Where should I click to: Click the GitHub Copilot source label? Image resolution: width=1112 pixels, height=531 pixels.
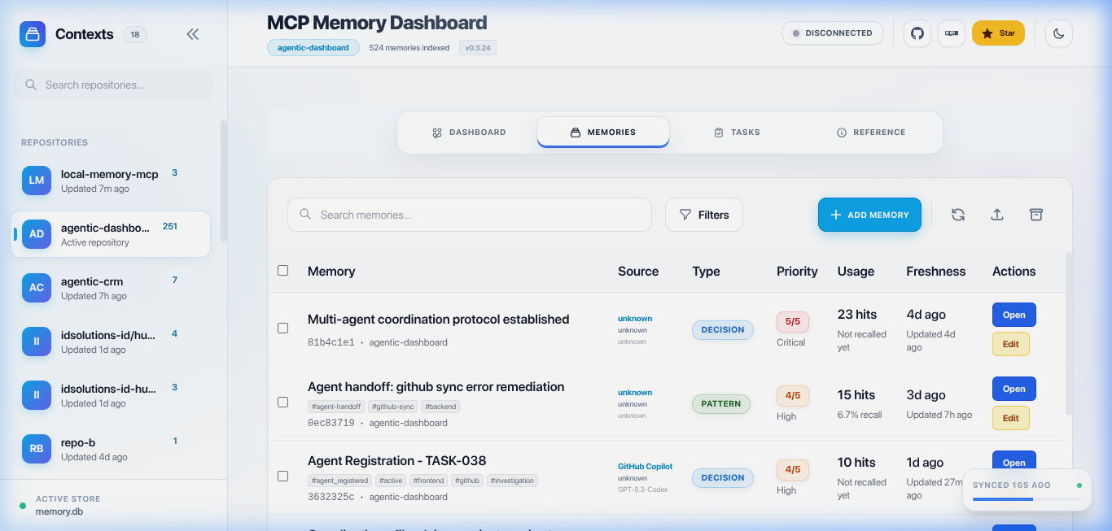point(646,467)
